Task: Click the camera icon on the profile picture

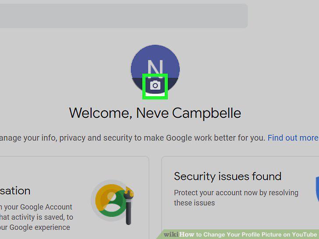Action: coord(155,85)
